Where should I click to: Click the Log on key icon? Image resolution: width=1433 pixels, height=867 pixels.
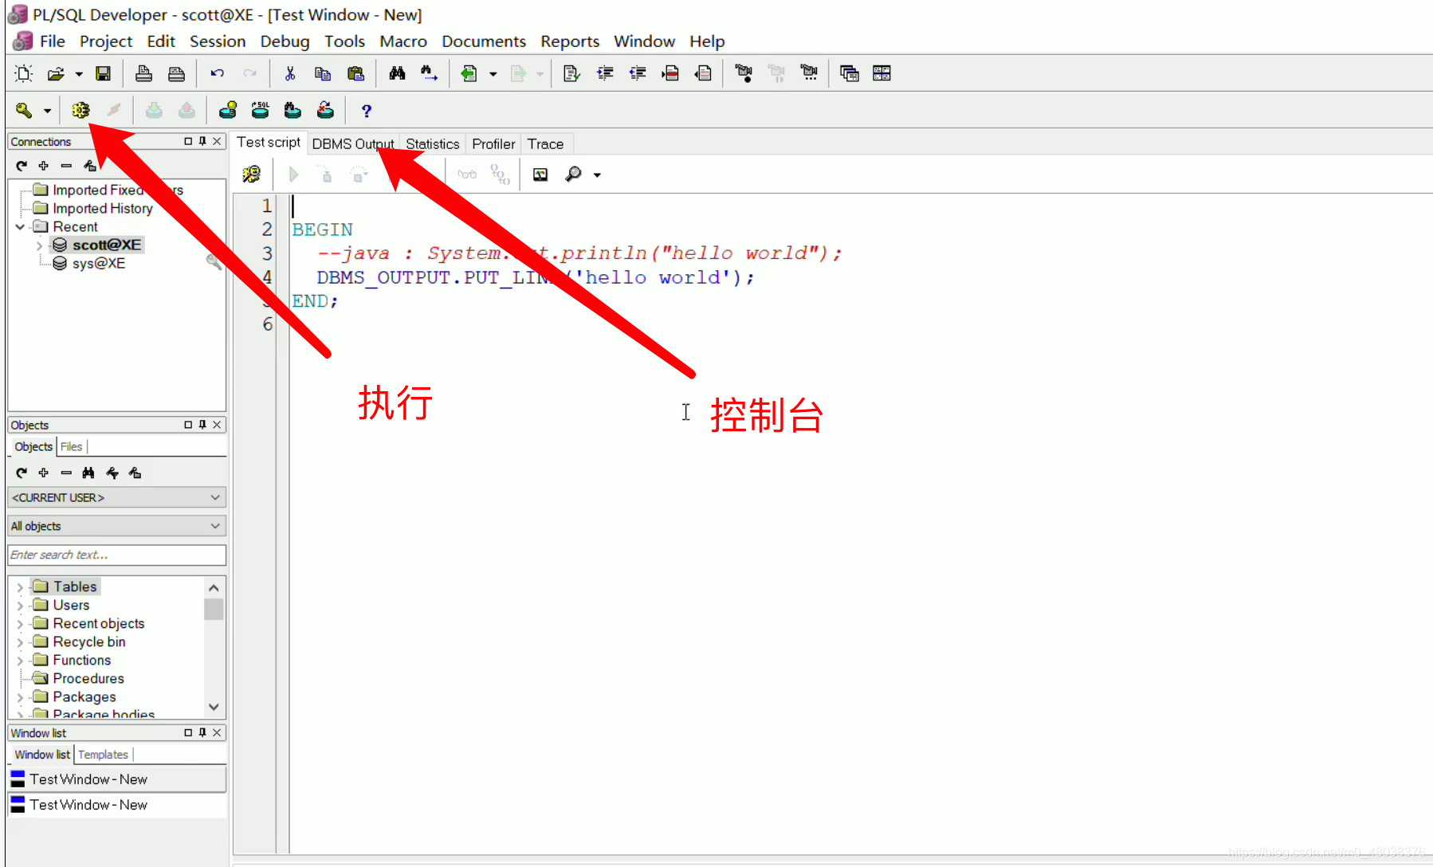pos(24,110)
